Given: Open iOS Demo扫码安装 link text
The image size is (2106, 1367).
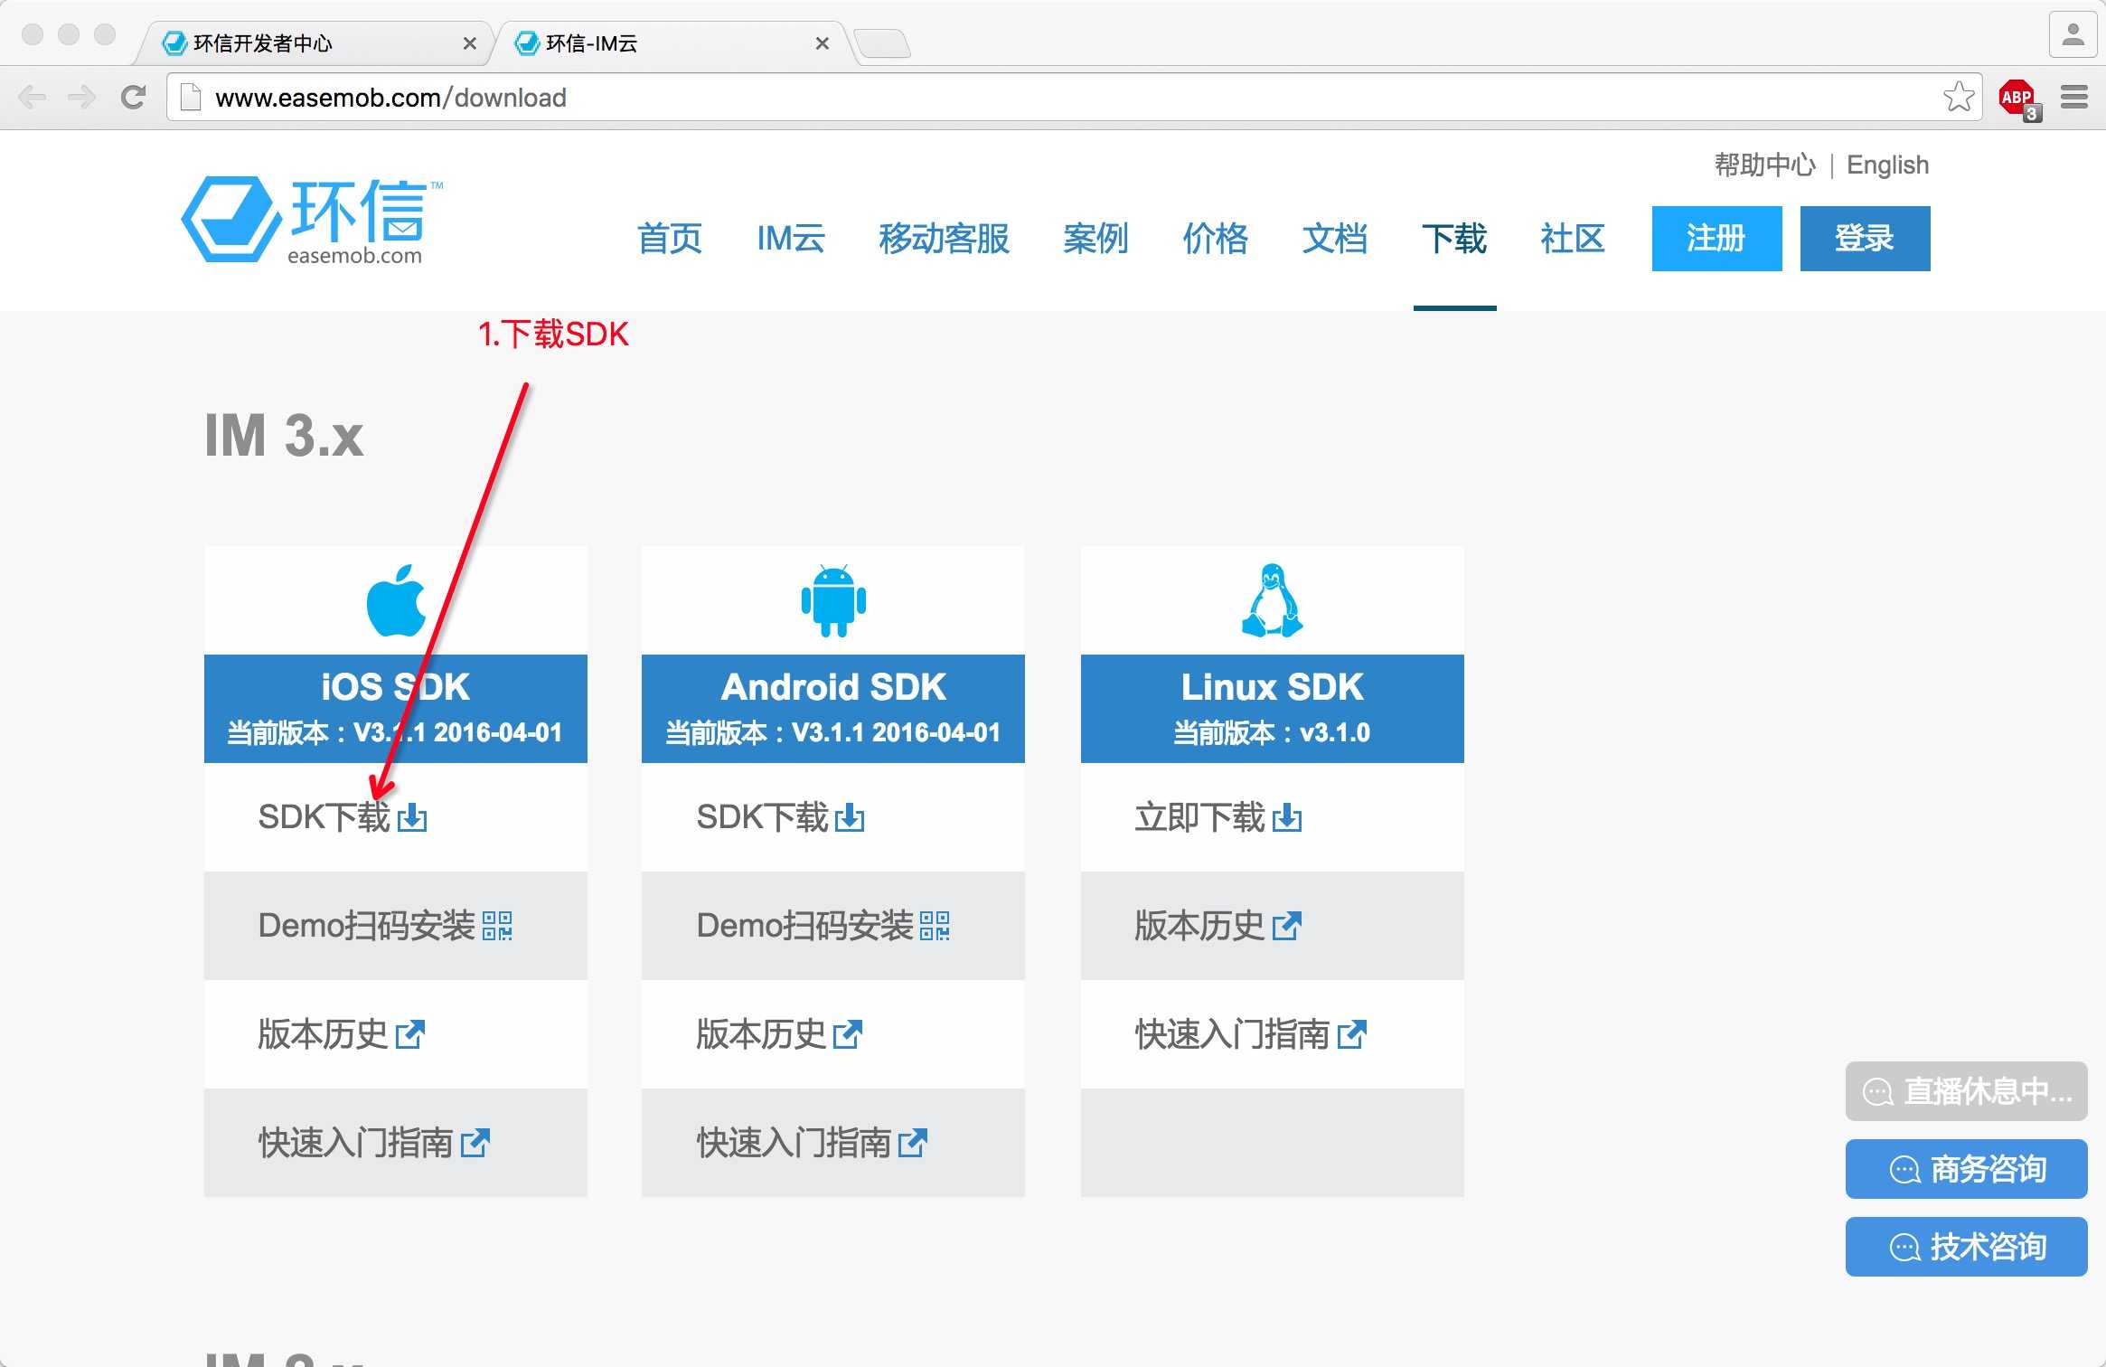Looking at the screenshot, I should coord(366,926).
